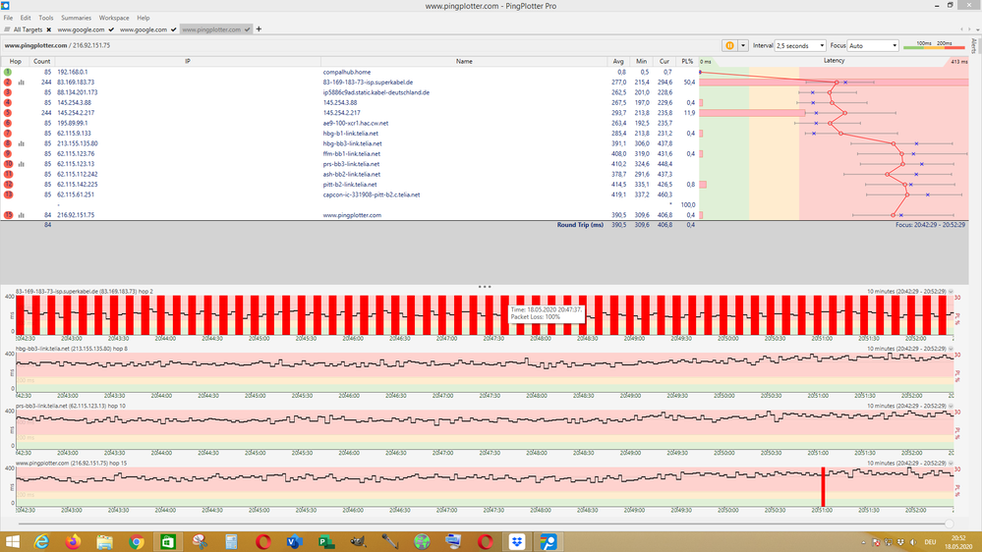
Task: Click the 100ms 200ms latency color scale
Action: (934, 45)
